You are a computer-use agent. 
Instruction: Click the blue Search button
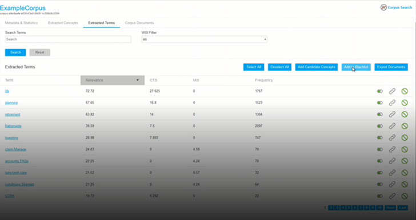pyautogui.click(x=15, y=52)
